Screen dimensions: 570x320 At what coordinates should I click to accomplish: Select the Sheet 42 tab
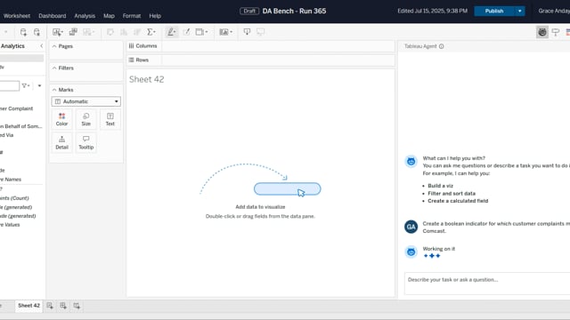[28, 306]
